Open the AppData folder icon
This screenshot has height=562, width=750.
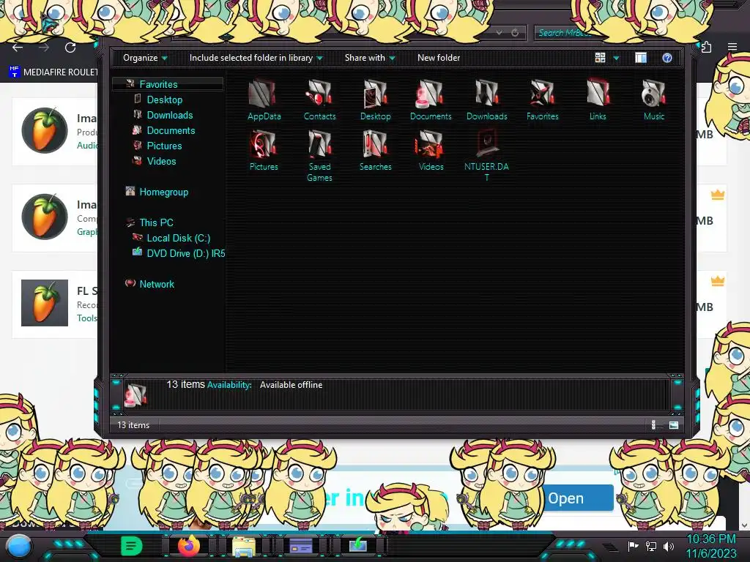pyautogui.click(x=264, y=100)
